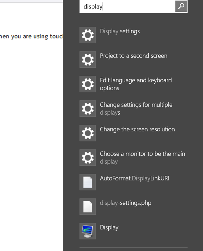Choose "Change settings for multiple displays" text
This screenshot has width=203, height=251.
tap(136, 109)
